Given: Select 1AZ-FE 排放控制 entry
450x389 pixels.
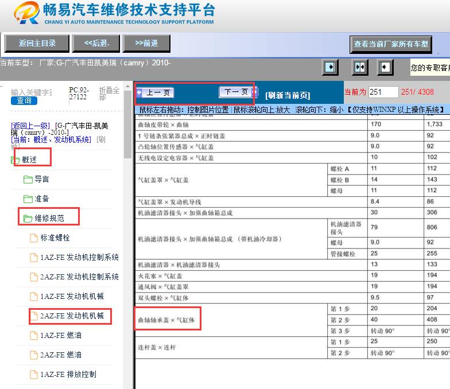Looking at the screenshot, I should pos(68,374).
